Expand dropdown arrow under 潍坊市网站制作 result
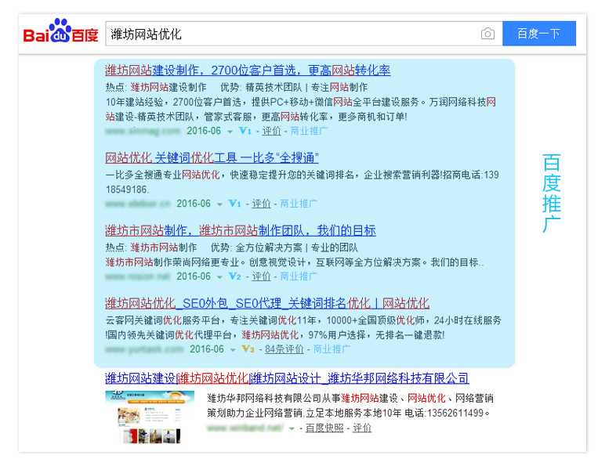Viewport: 605px width, 466px height. [x=219, y=277]
